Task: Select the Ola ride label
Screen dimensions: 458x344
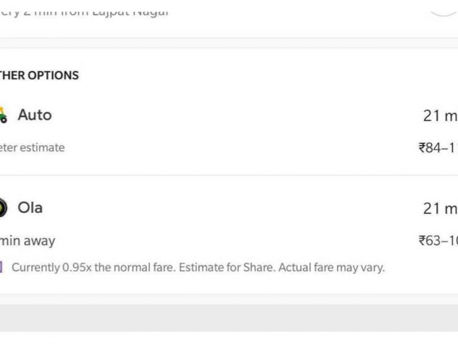Action: point(30,208)
